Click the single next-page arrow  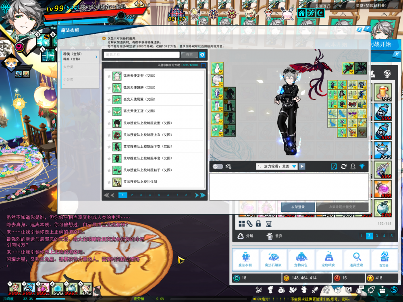[x=197, y=195]
